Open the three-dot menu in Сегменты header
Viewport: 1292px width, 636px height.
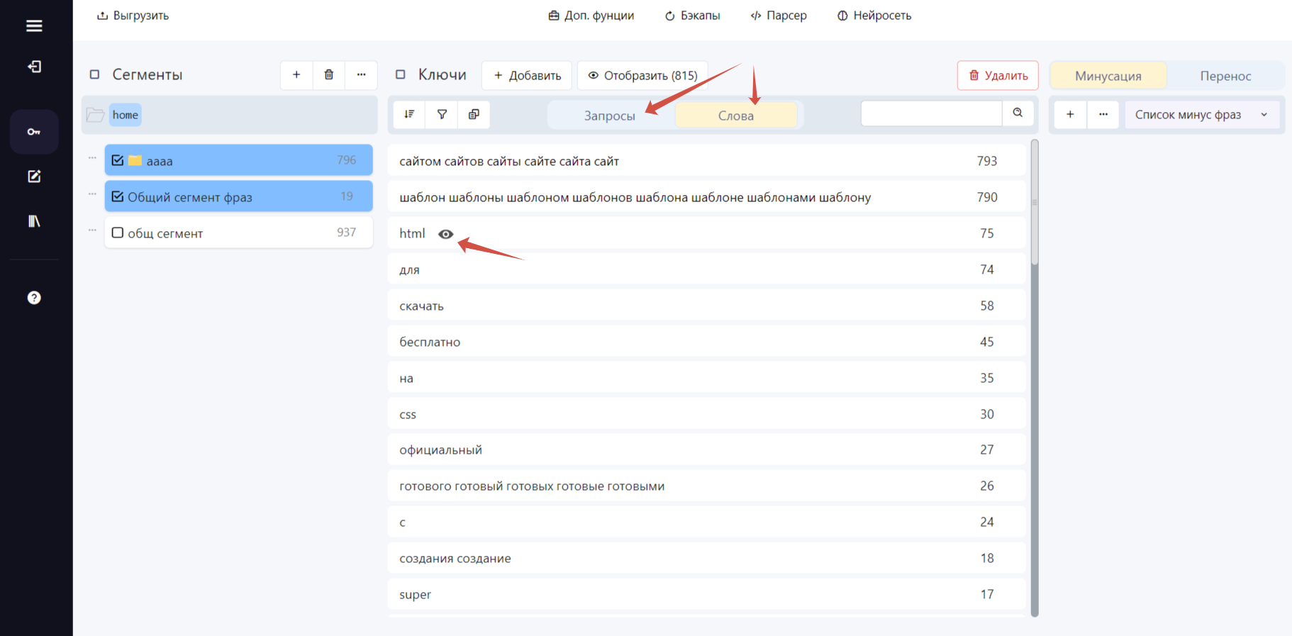(362, 75)
